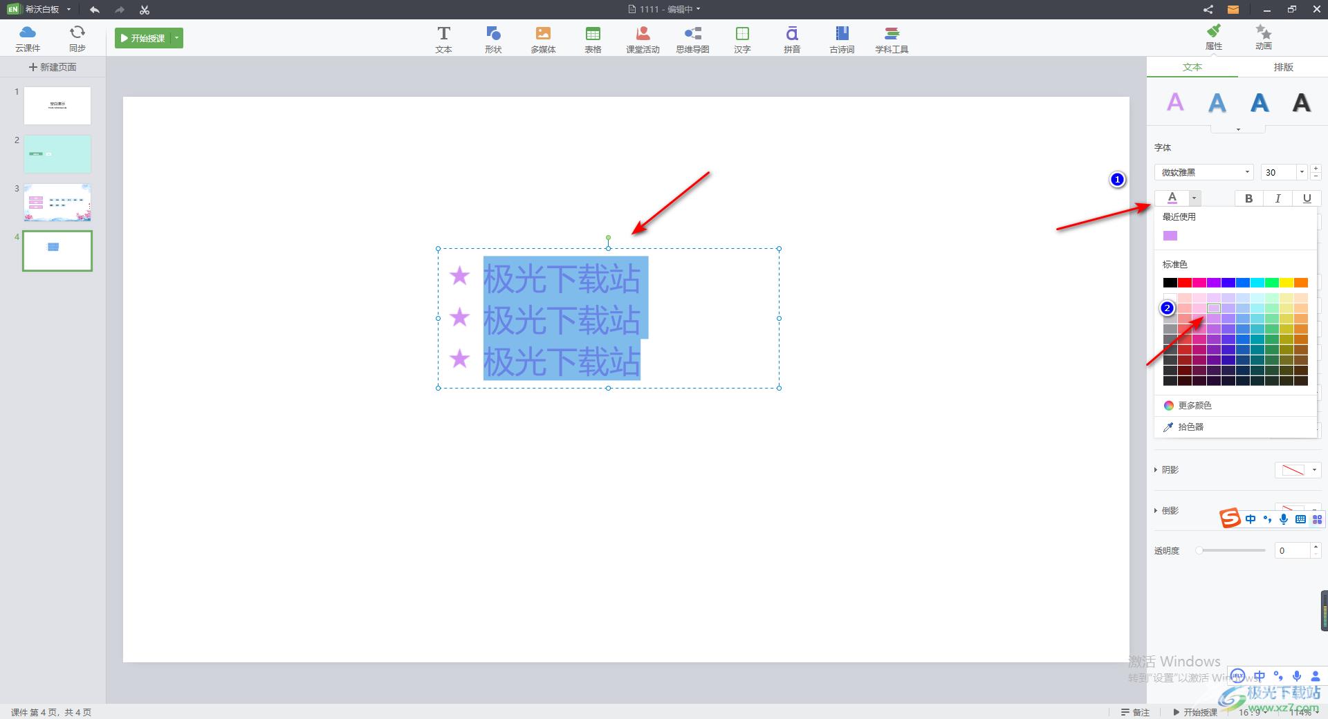Select the black standard color swatch

click(1170, 283)
